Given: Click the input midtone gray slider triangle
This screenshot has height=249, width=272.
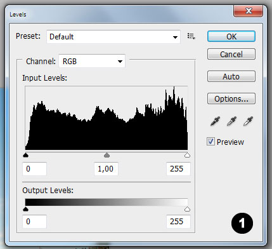Looking at the screenshot, I should coord(107,155).
